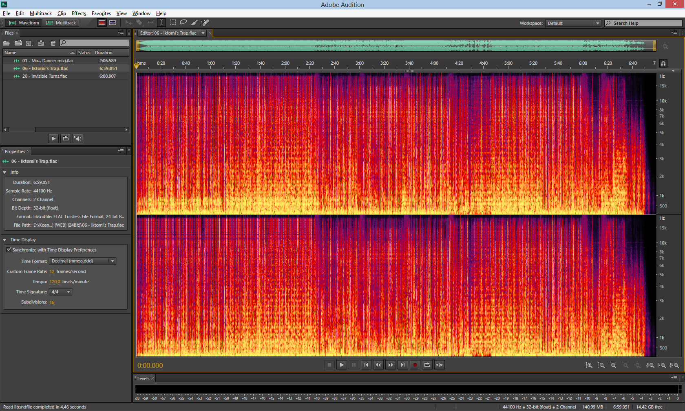Click Zoom In Time icon

[613, 365]
